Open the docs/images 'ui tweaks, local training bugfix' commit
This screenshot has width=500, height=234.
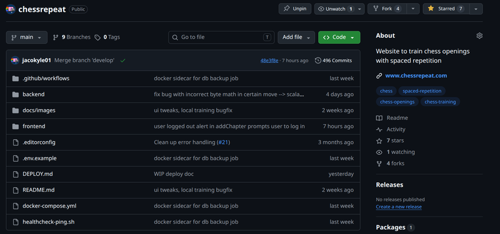(x=193, y=110)
